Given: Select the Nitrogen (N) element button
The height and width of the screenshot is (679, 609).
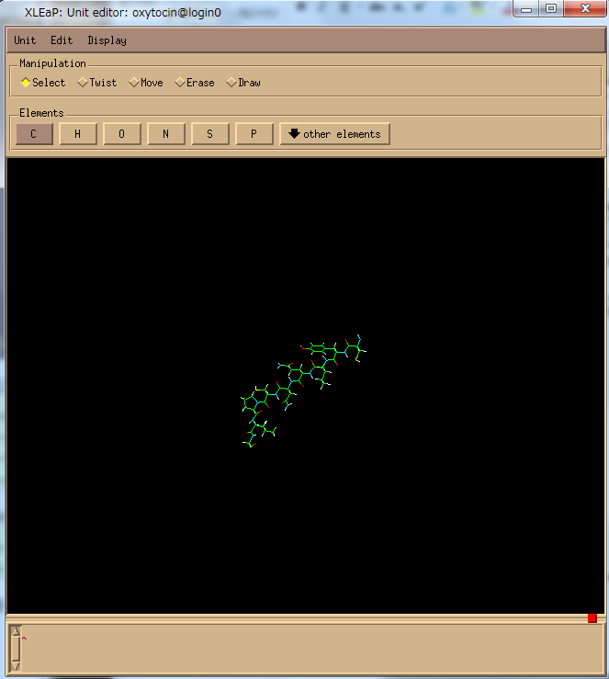Looking at the screenshot, I should point(166,134).
